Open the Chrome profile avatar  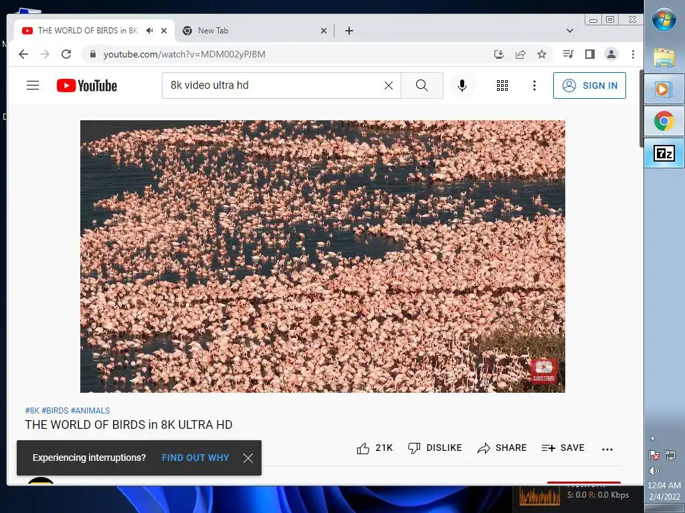pos(611,54)
